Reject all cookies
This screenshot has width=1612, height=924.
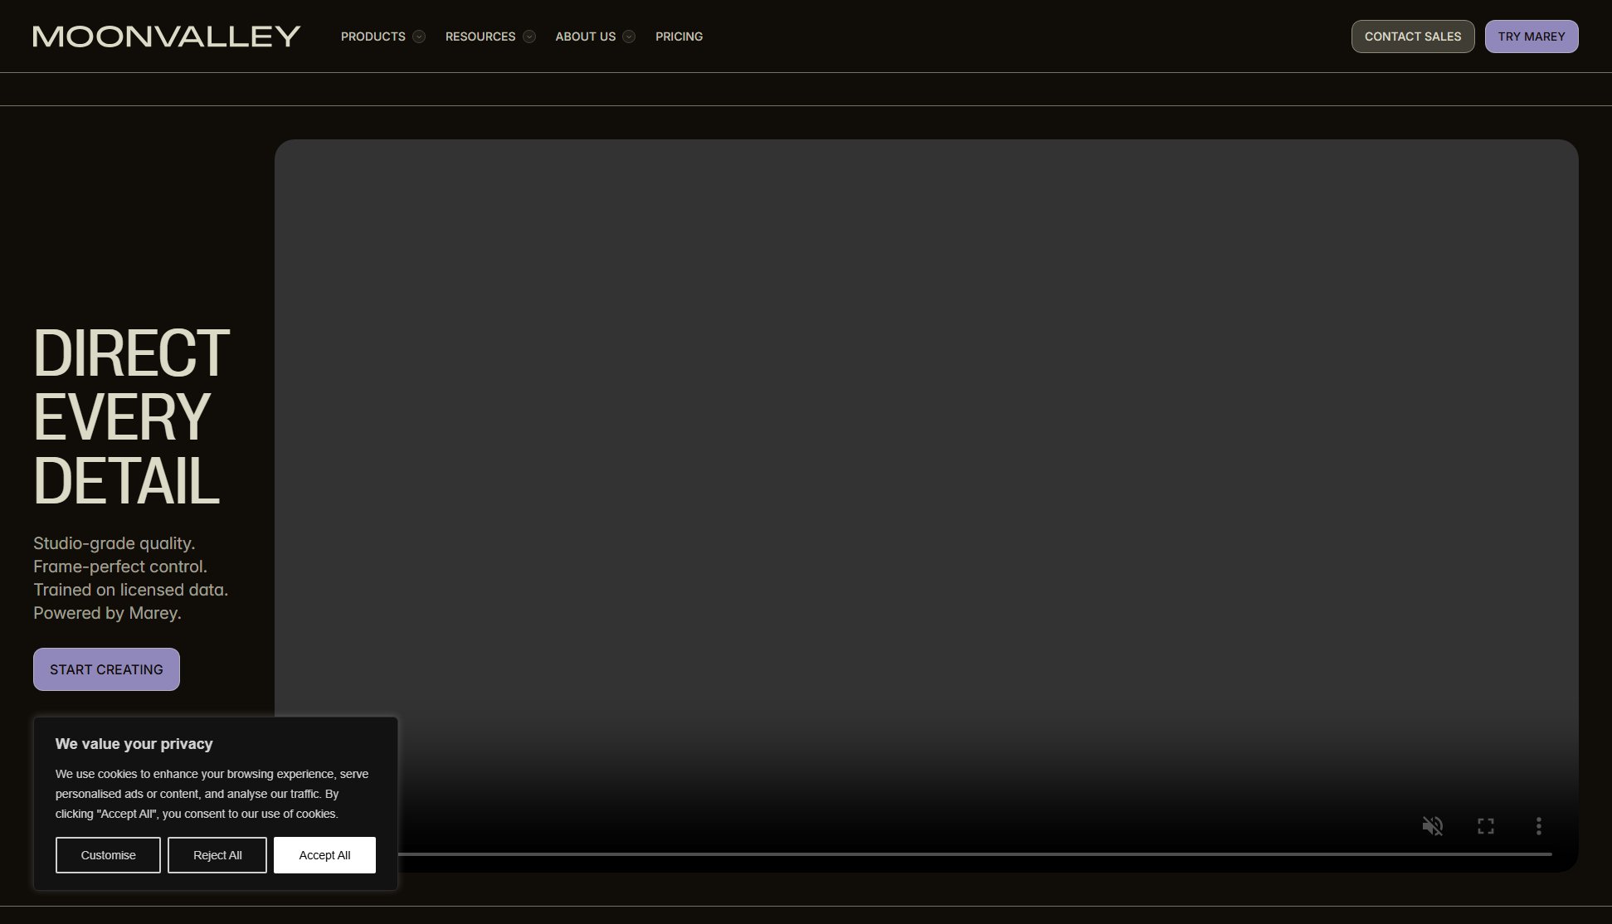pyautogui.click(x=217, y=855)
